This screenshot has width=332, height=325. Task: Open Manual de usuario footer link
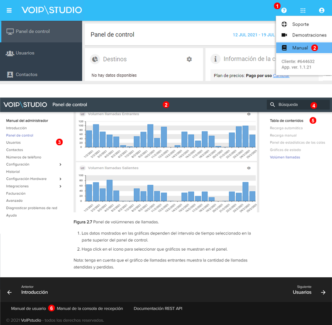28,308
